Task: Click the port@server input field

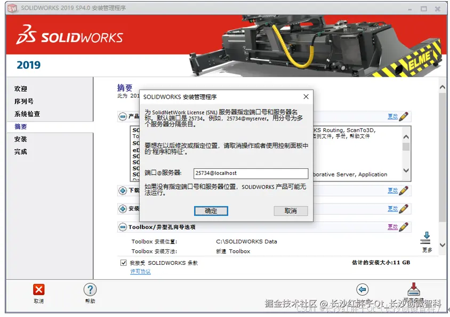Action: 251,173
